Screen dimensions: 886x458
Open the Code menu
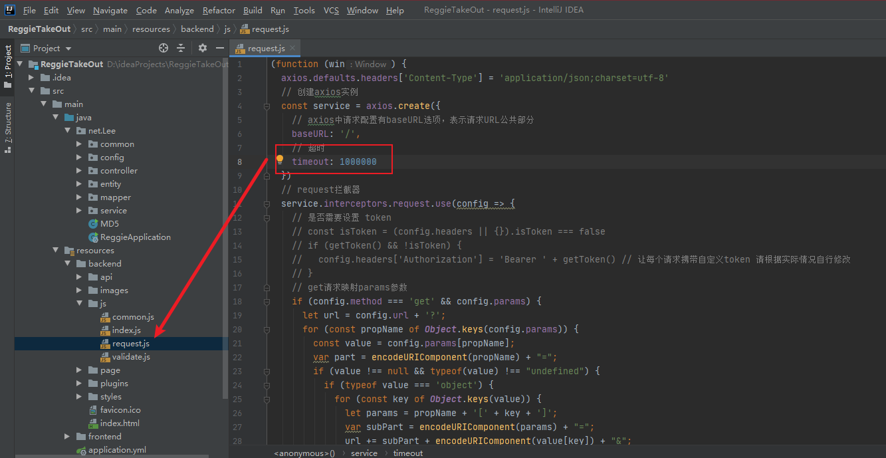[x=146, y=10]
